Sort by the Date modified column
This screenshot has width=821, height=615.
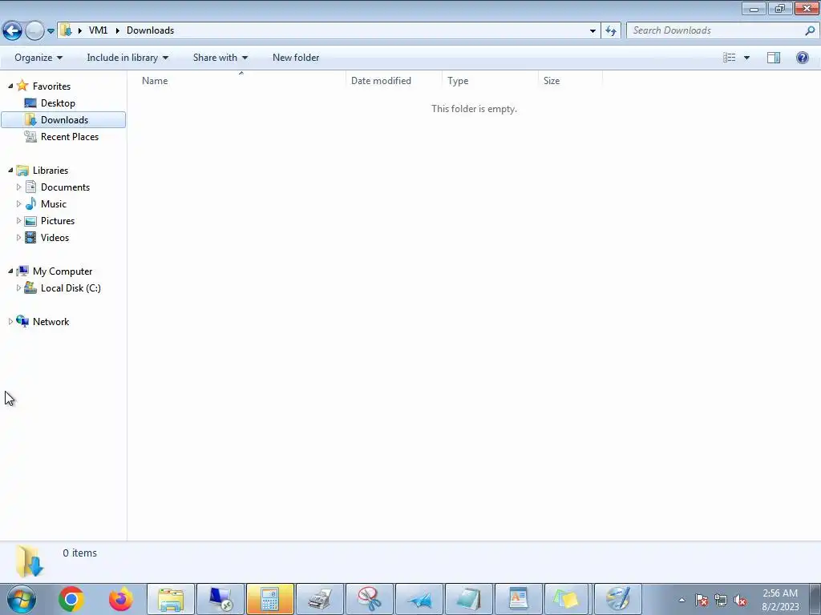click(394, 81)
